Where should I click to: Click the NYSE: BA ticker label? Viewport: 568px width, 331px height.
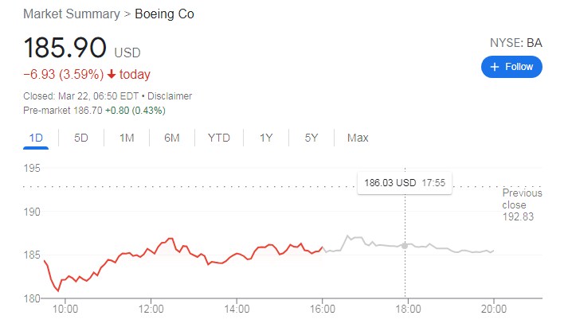coord(518,43)
